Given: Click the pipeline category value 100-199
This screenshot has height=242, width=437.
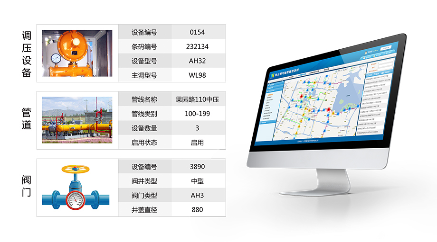Looking at the screenshot, I should click(x=197, y=114).
